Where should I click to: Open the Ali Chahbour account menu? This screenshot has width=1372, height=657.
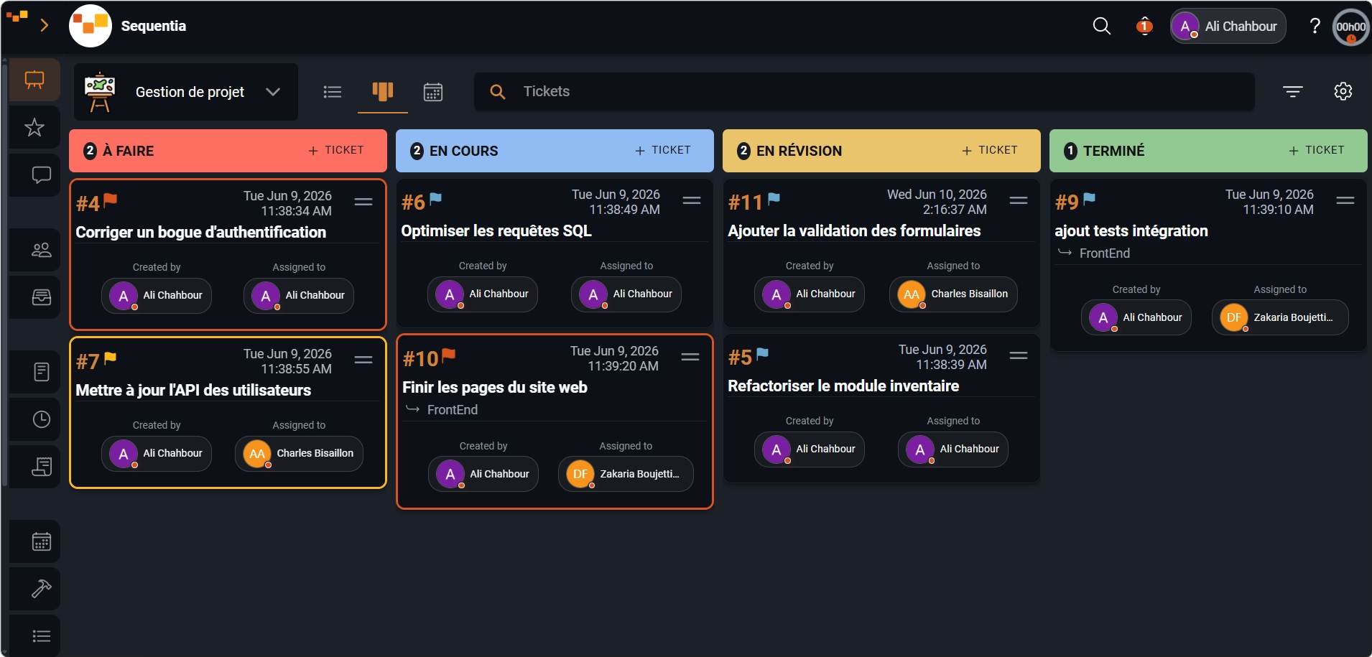[x=1228, y=27]
